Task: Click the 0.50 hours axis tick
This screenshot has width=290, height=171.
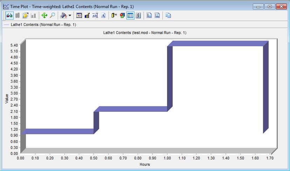Action: tap(94, 158)
